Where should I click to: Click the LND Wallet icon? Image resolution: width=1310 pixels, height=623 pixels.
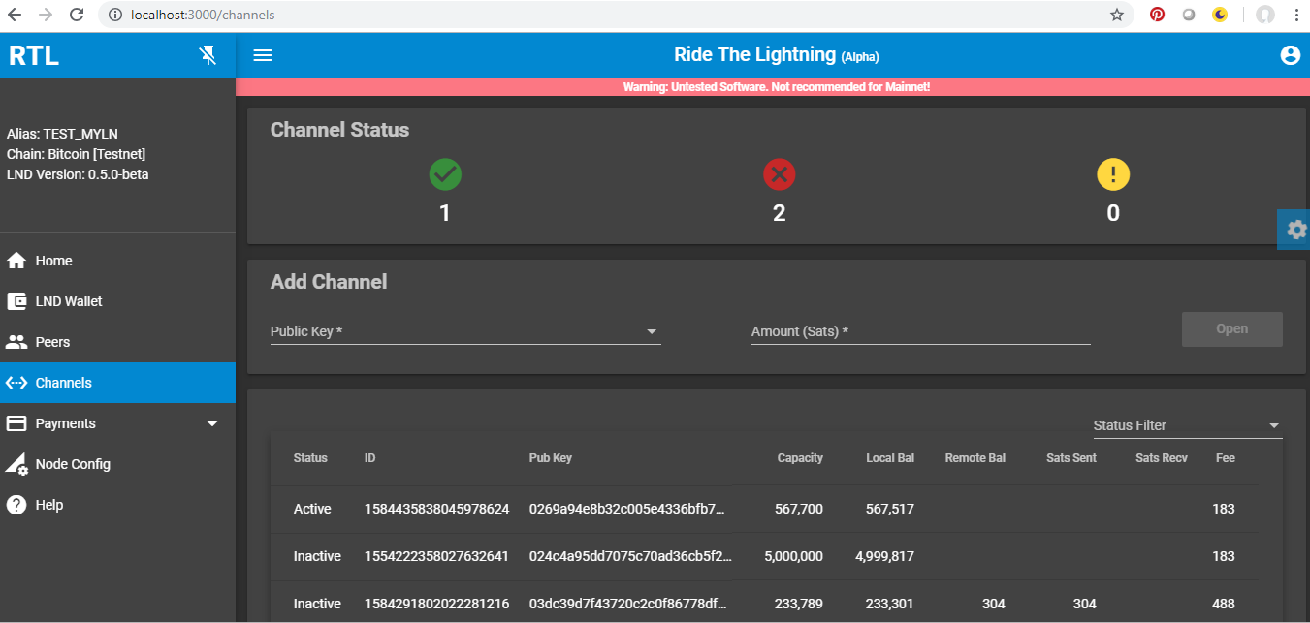[16, 301]
